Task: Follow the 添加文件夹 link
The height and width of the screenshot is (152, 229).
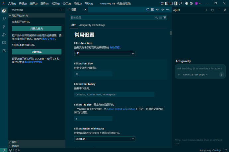Action: (48, 39)
